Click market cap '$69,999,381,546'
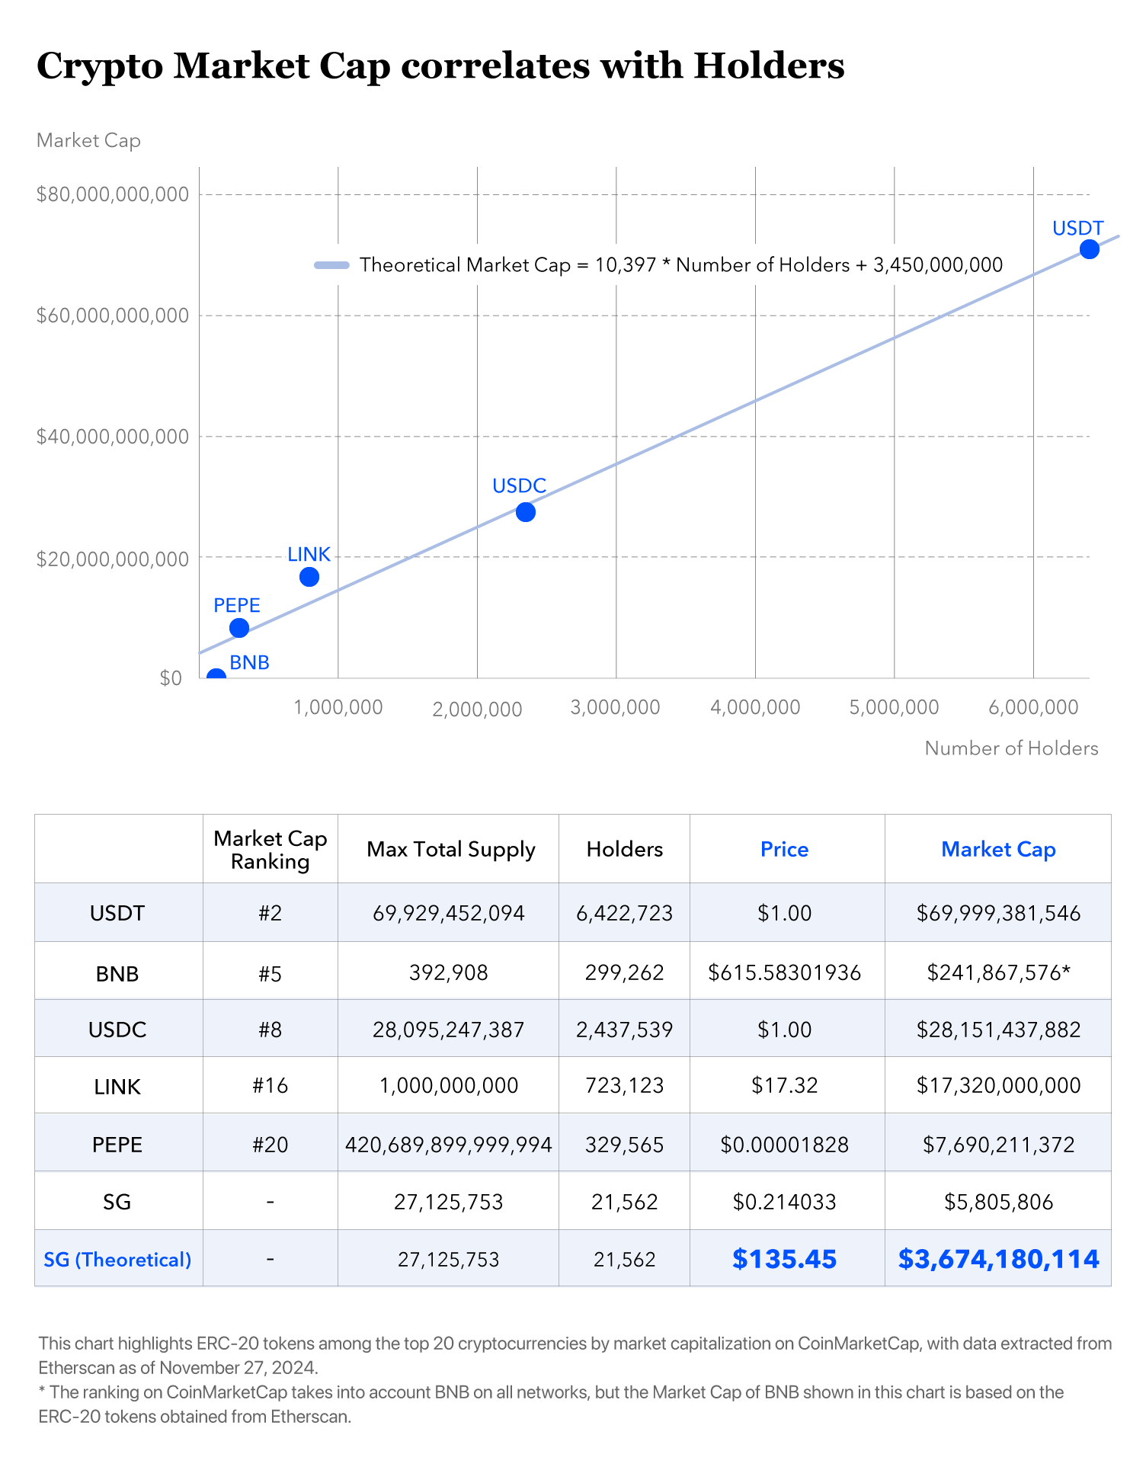 tap(998, 913)
